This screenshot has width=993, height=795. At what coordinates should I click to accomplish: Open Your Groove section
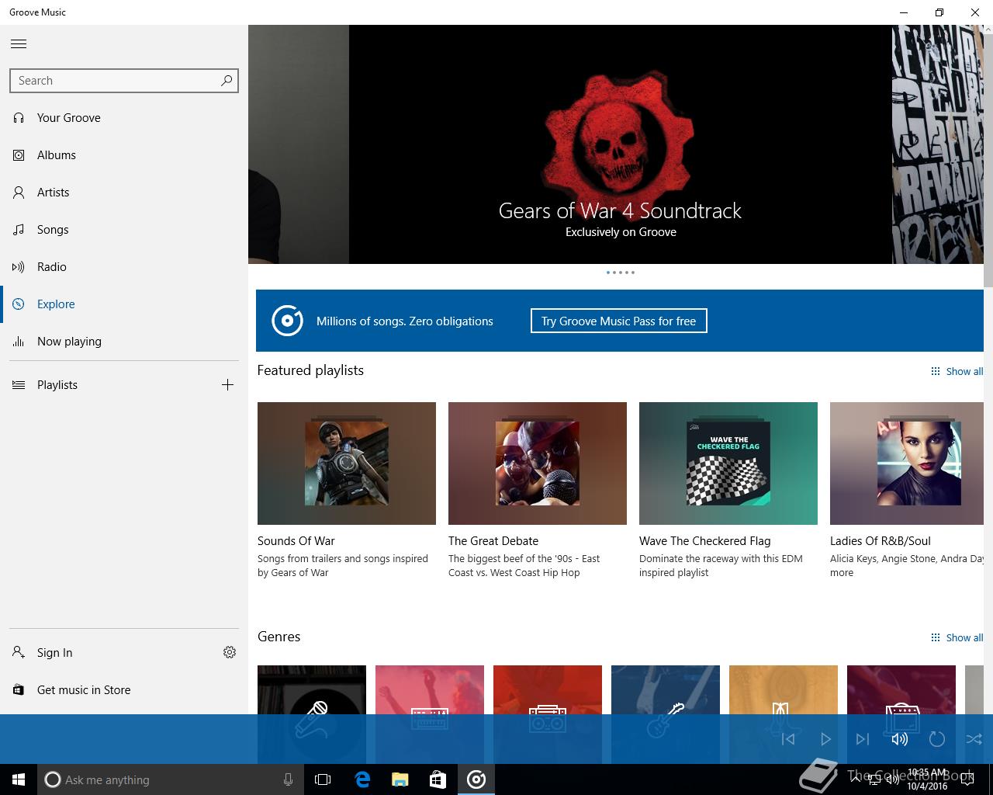point(124,118)
